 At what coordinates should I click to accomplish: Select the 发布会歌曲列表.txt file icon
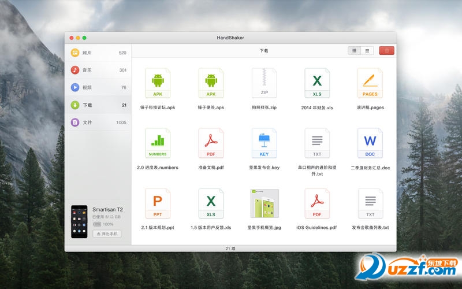tap(370, 203)
